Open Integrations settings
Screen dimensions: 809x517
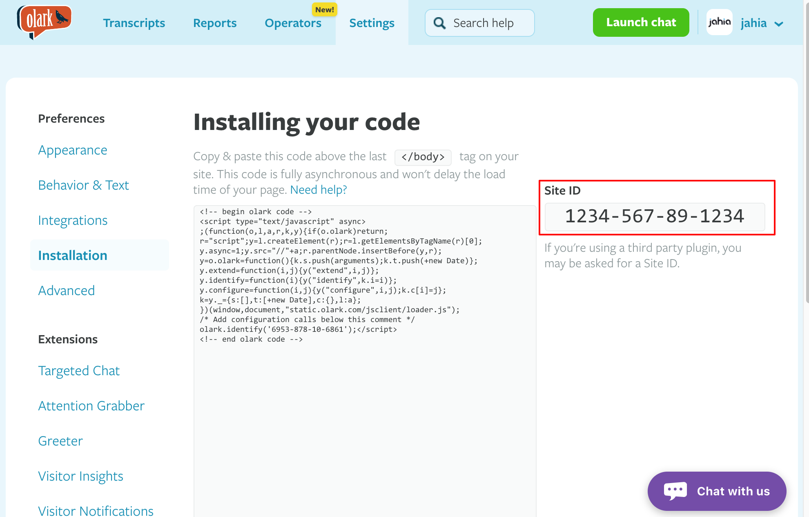click(x=73, y=220)
